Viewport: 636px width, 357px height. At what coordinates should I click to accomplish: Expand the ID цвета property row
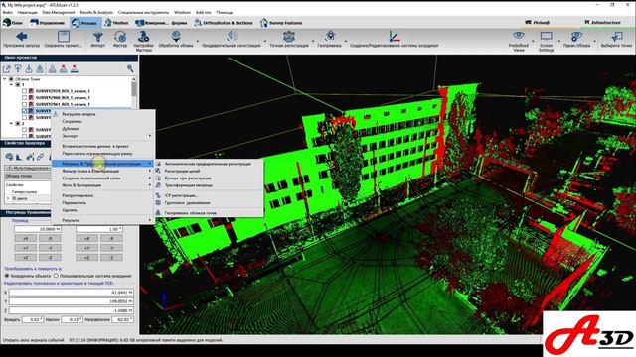tap(8, 198)
